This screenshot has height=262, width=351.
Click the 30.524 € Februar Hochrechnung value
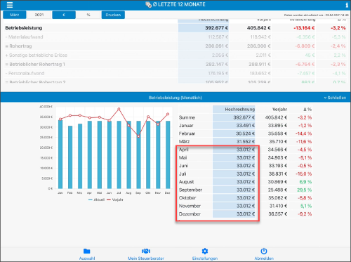click(245, 133)
